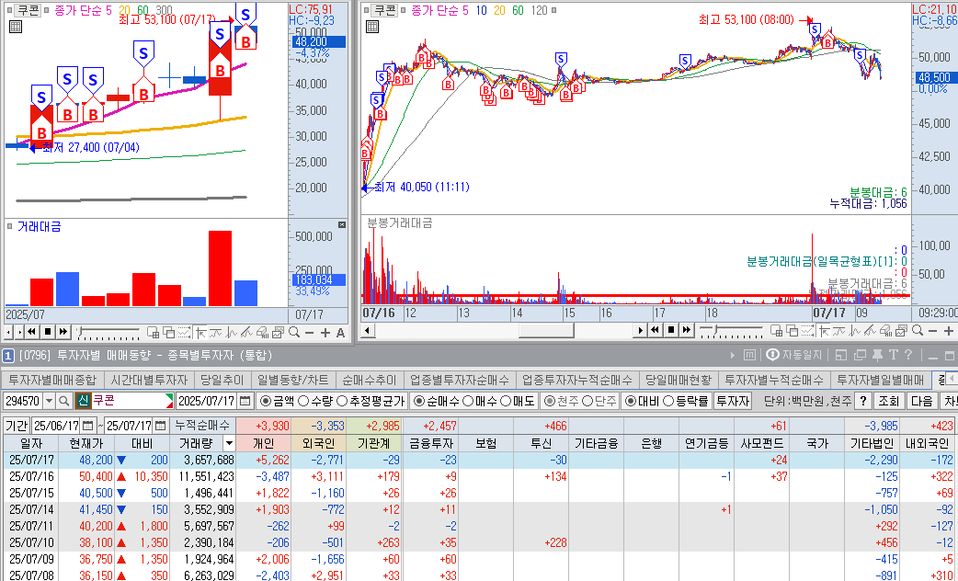Switch to 시간대별투자자 tab

click(149, 380)
